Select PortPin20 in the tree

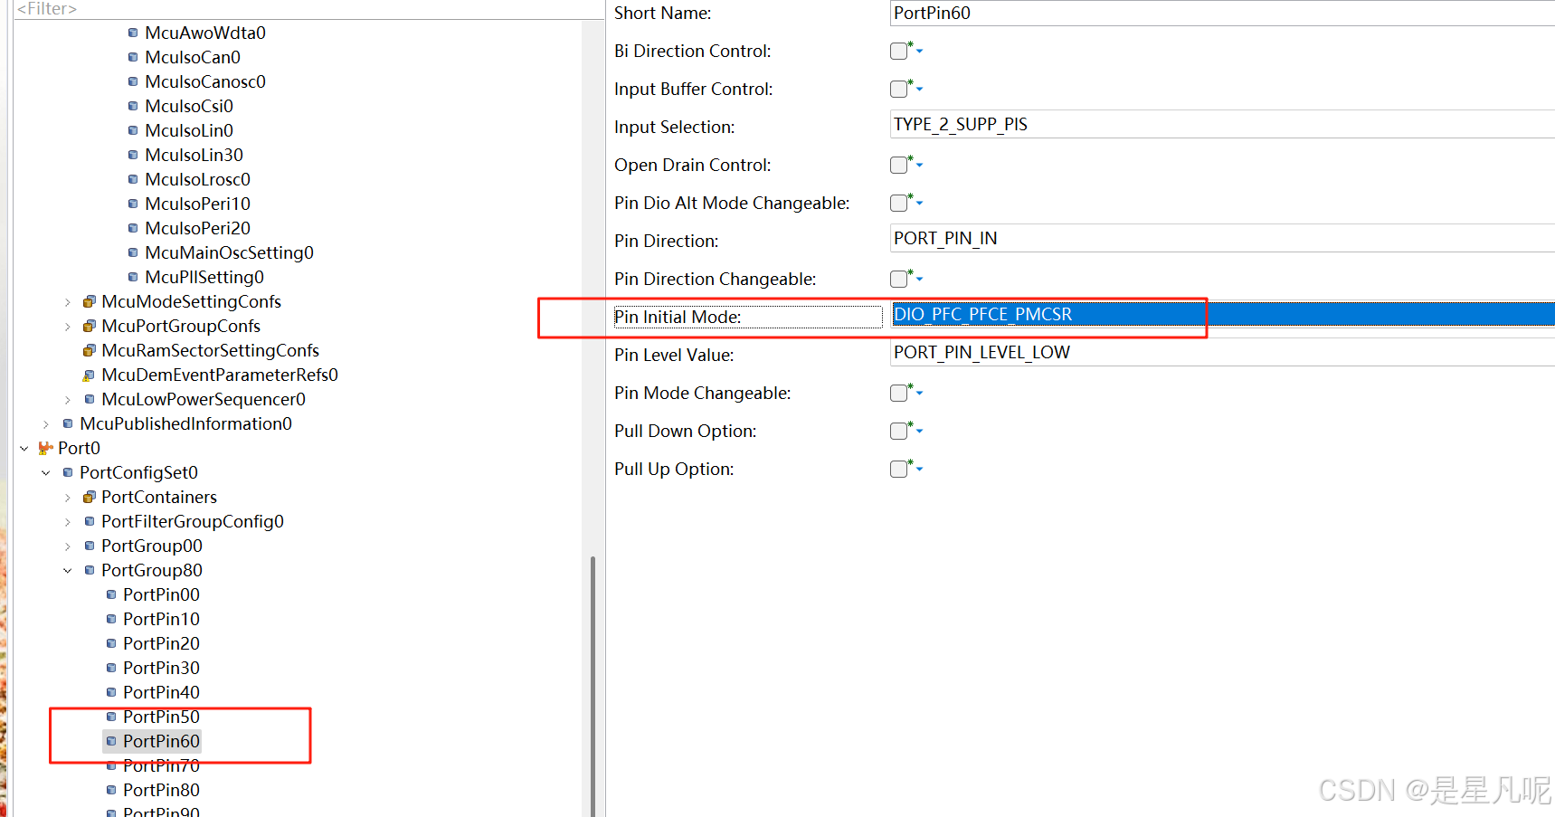point(161,643)
